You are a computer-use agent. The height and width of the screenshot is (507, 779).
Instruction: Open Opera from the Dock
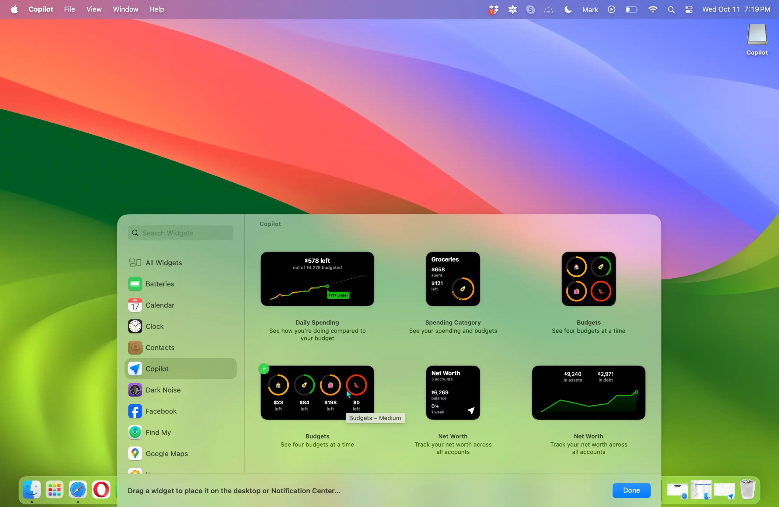(101, 490)
